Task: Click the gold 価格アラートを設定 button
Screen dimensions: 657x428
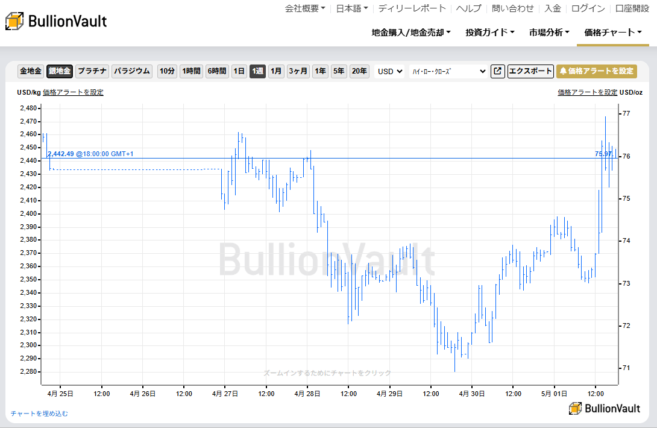Action: (x=597, y=71)
